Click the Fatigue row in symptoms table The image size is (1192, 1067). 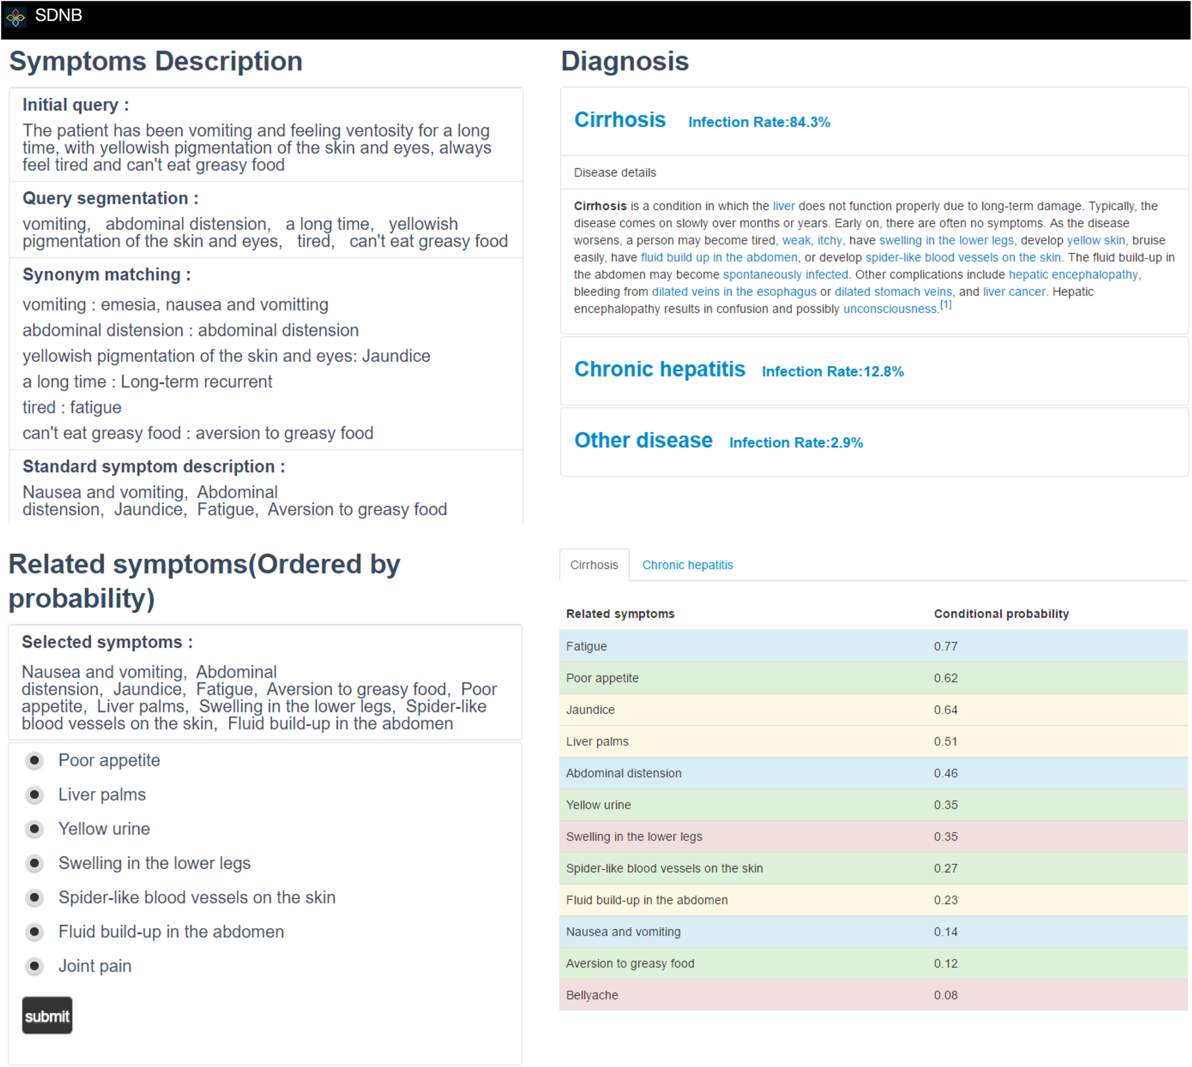873,646
